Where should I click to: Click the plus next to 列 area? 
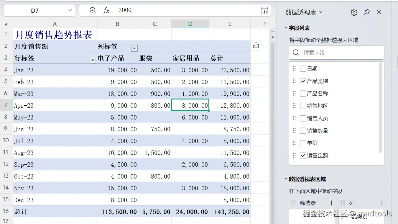[381, 203]
